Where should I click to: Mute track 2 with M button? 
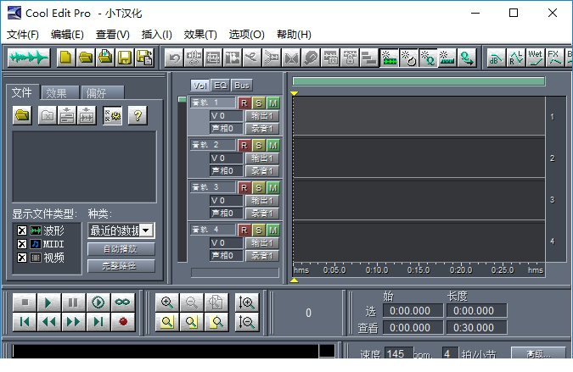pyautogui.click(x=272, y=146)
